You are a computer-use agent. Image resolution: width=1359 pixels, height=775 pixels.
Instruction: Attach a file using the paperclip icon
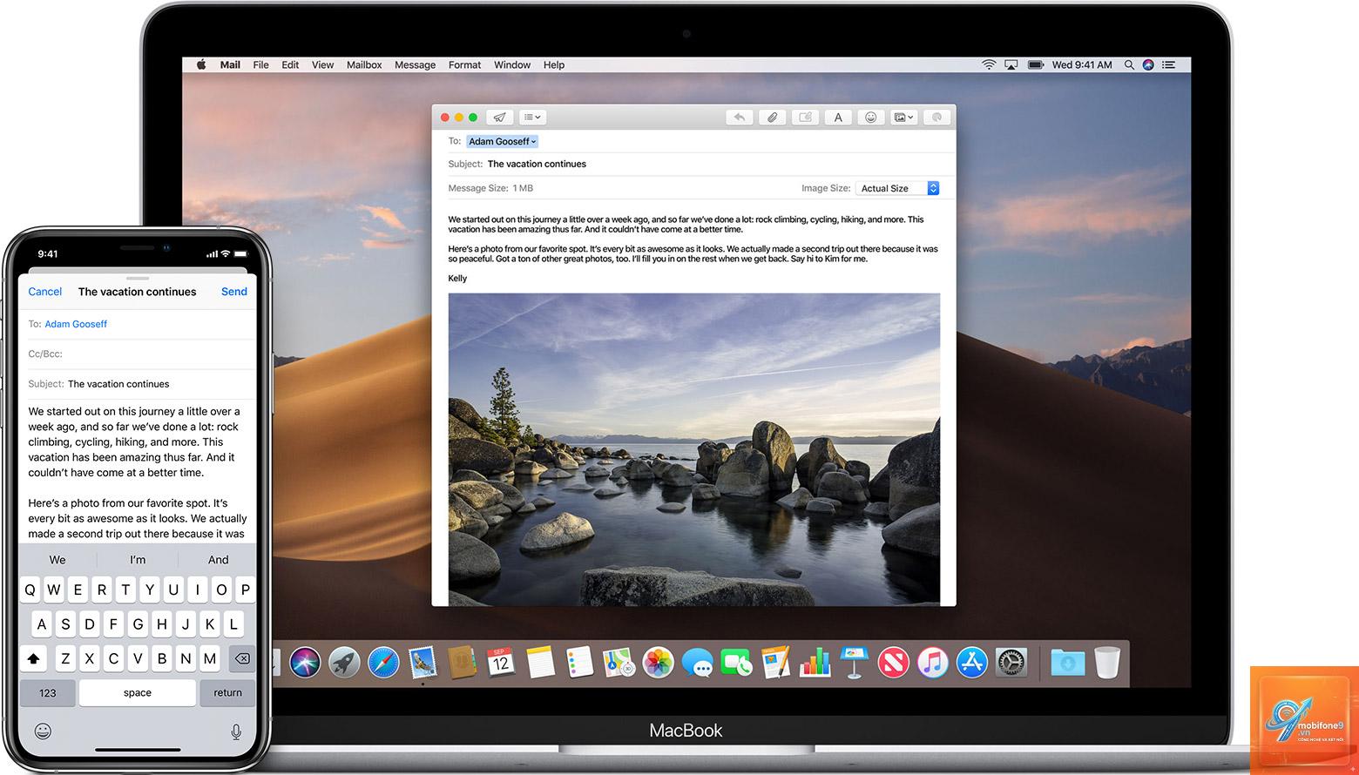pyautogui.click(x=772, y=117)
